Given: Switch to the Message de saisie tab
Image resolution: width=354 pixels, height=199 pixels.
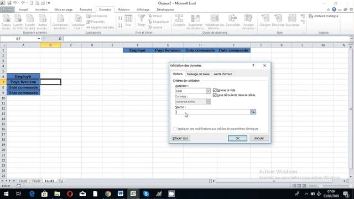Looking at the screenshot, I should click(198, 74).
